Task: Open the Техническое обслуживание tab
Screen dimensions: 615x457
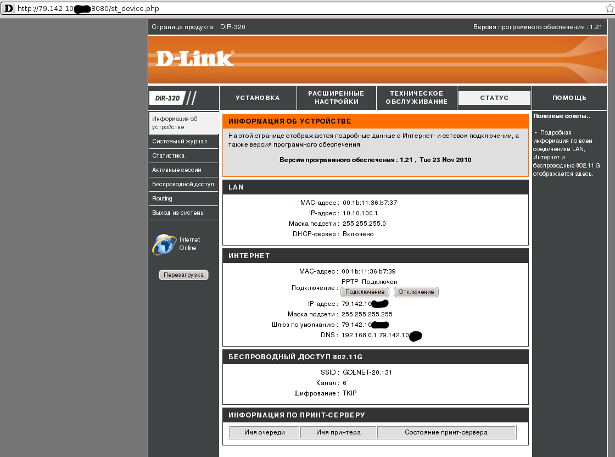Action: (417, 98)
